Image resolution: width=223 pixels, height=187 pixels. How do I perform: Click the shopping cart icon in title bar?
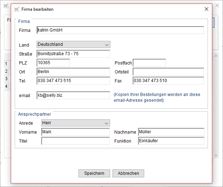pyautogui.click(x=16, y=9)
